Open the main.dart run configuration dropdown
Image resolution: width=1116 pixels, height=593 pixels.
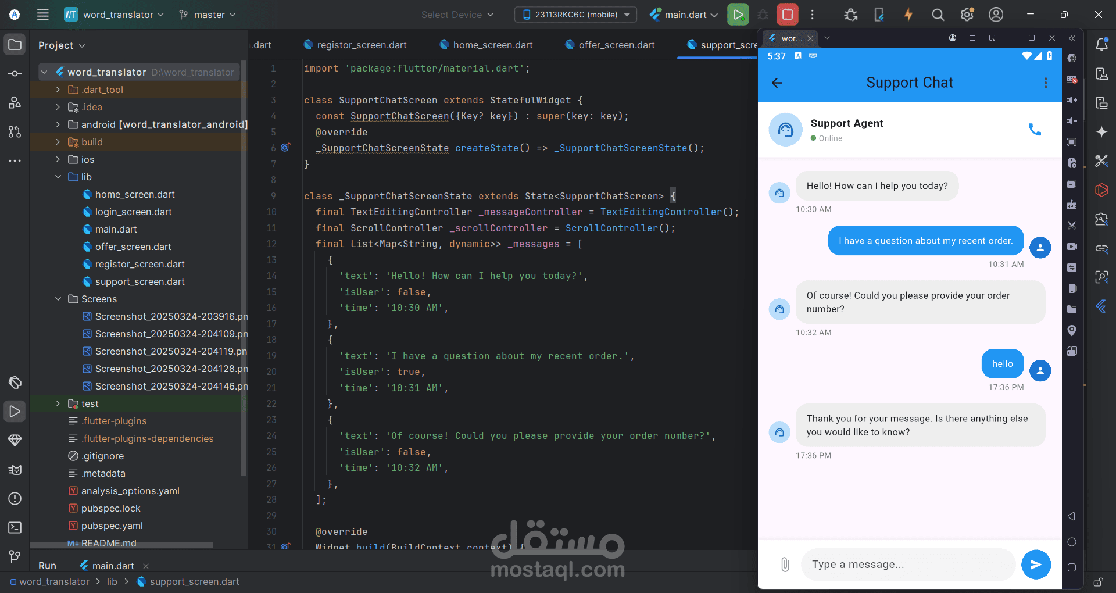click(x=684, y=15)
